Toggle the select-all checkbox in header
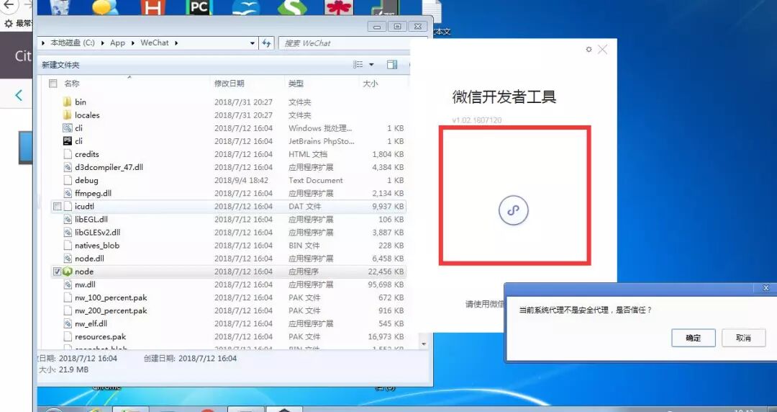This screenshot has width=777, height=412. coord(53,84)
